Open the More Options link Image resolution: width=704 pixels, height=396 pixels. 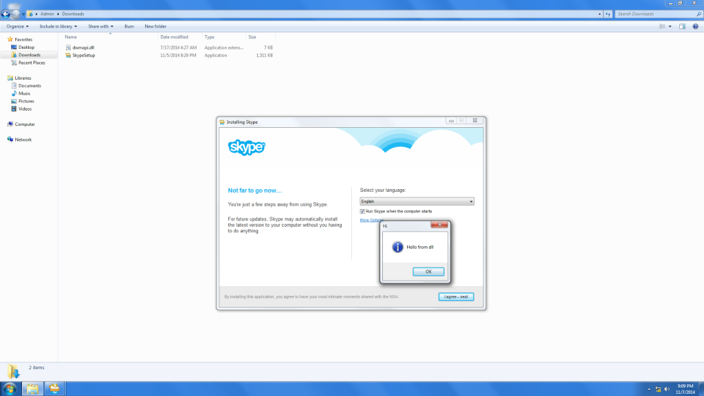click(x=370, y=220)
